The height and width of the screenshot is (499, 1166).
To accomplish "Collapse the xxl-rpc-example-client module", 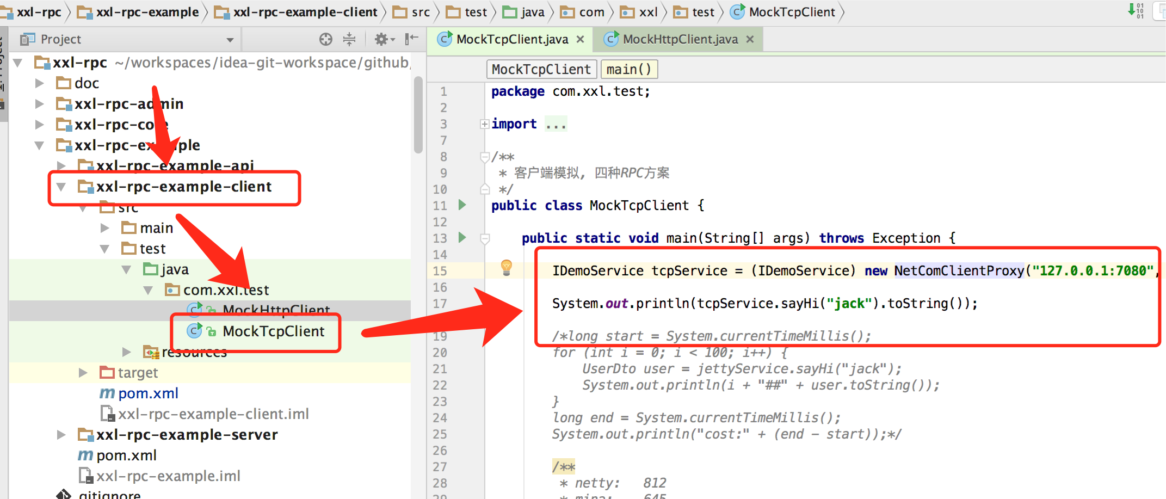I will (61, 187).
